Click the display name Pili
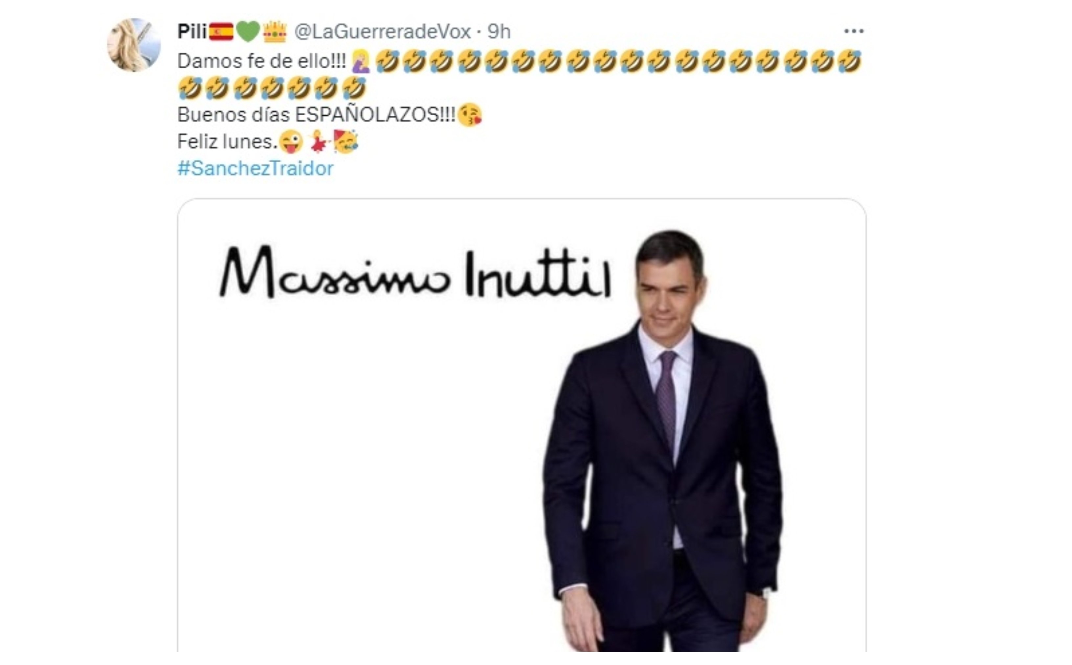Image resolution: width=1072 pixels, height=665 pixels. coord(192,31)
